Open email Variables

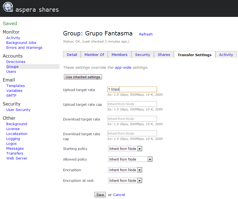tap(14, 91)
